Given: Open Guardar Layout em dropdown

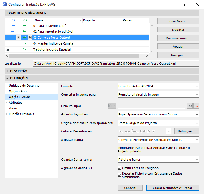Looking at the screenshot, I should tap(158, 114).
